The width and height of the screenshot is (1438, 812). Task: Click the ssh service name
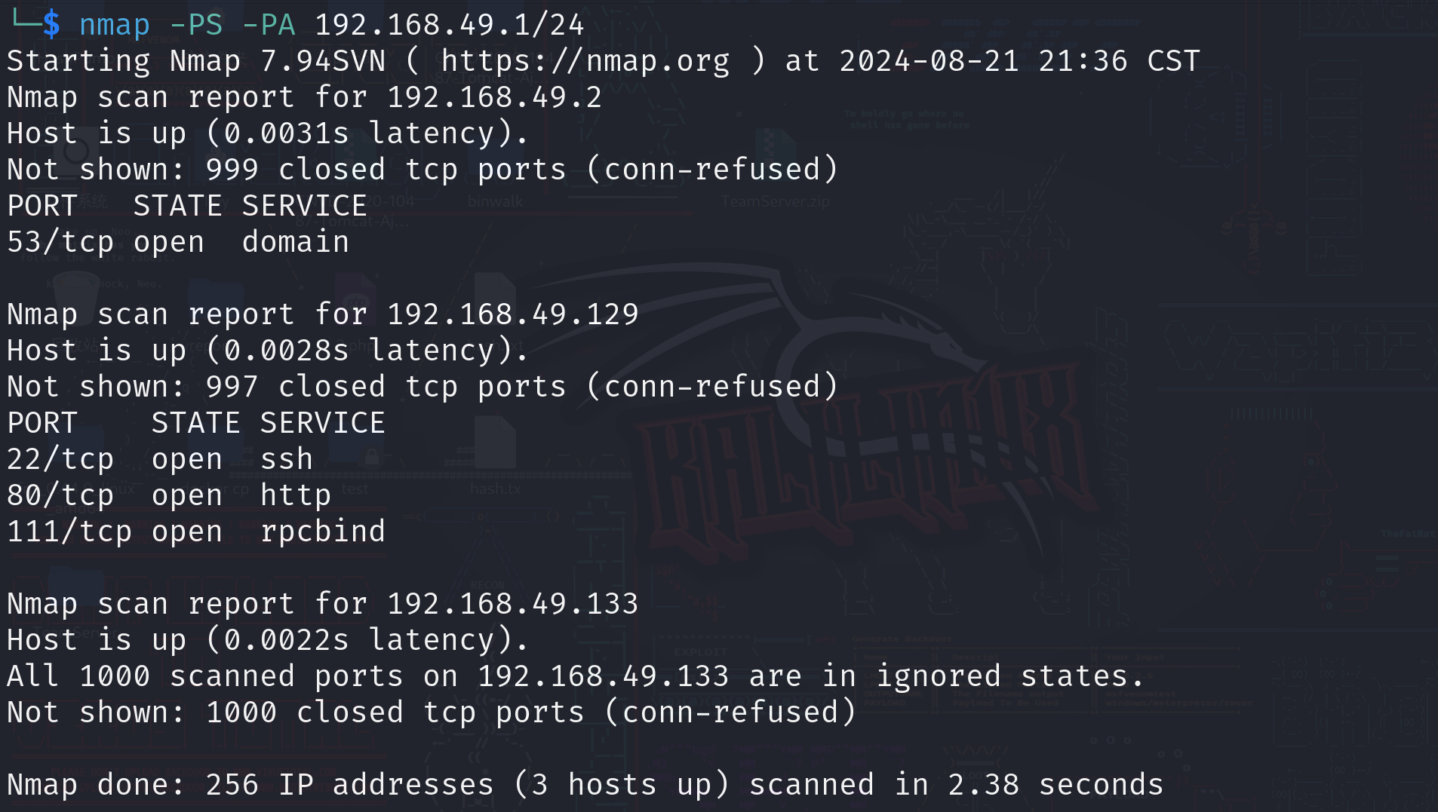tap(287, 459)
